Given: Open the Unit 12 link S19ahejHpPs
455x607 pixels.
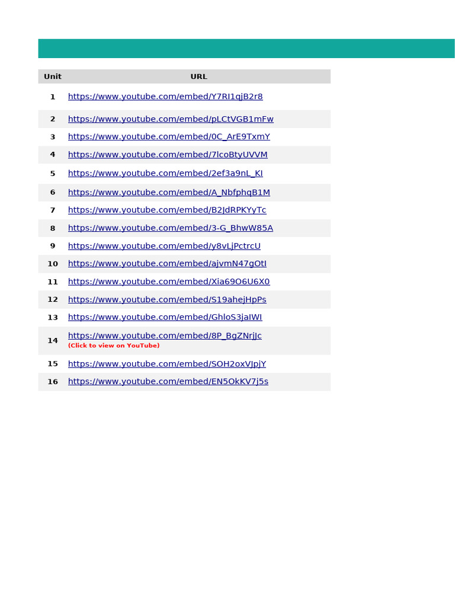Looking at the screenshot, I should (x=167, y=299).
